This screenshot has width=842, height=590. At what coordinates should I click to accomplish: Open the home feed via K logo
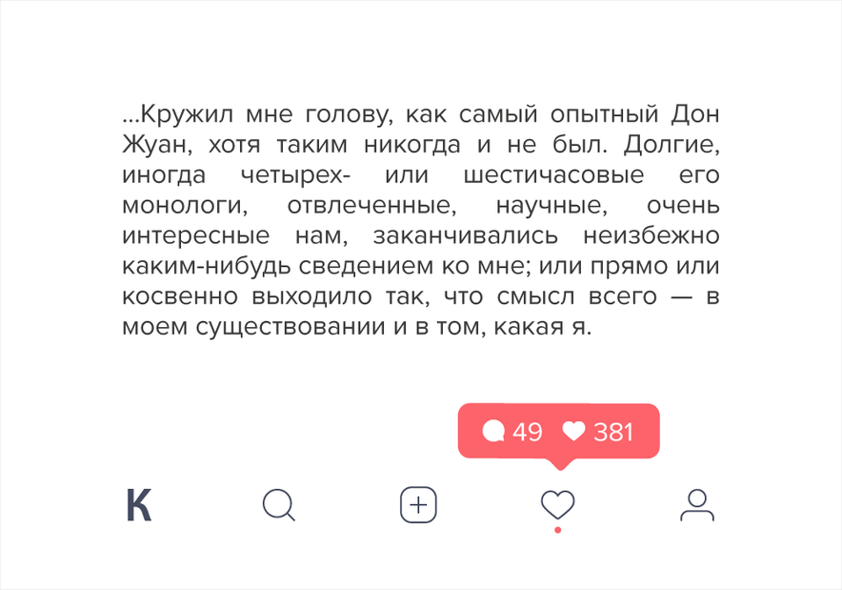point(138,505)
